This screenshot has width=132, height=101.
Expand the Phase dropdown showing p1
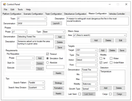[x=20, y=32]
